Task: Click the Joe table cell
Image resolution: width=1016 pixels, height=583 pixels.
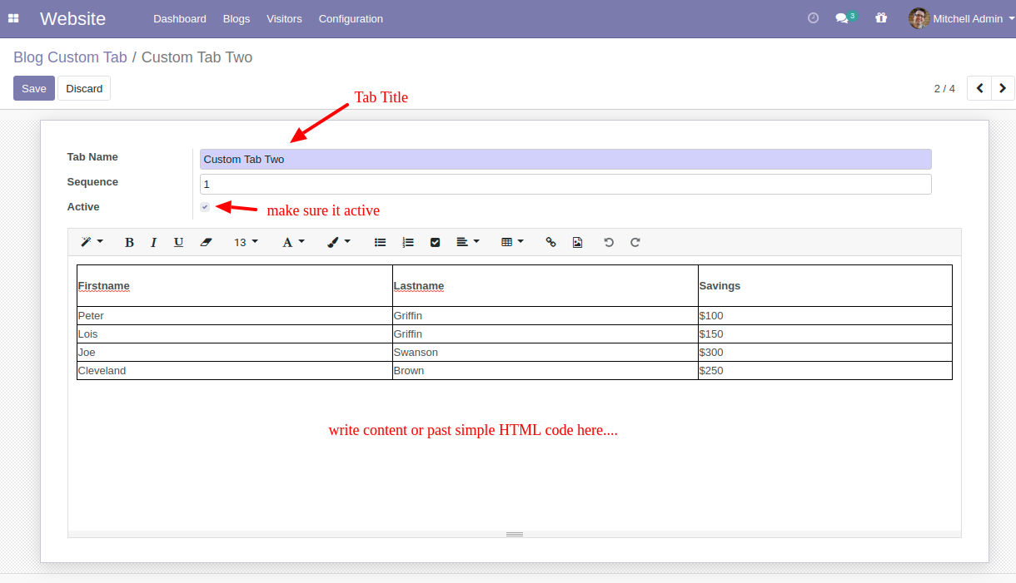Action: pyautogui.click(x=235, y=353)
